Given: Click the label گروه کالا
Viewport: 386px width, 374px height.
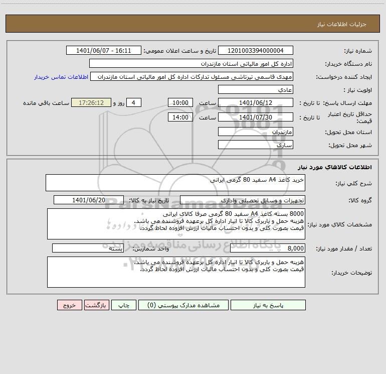Looking at the screenshot, I should pyautogui.click(x=360, y=201).
